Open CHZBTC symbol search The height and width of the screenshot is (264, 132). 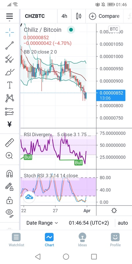[x=35, y=16]
